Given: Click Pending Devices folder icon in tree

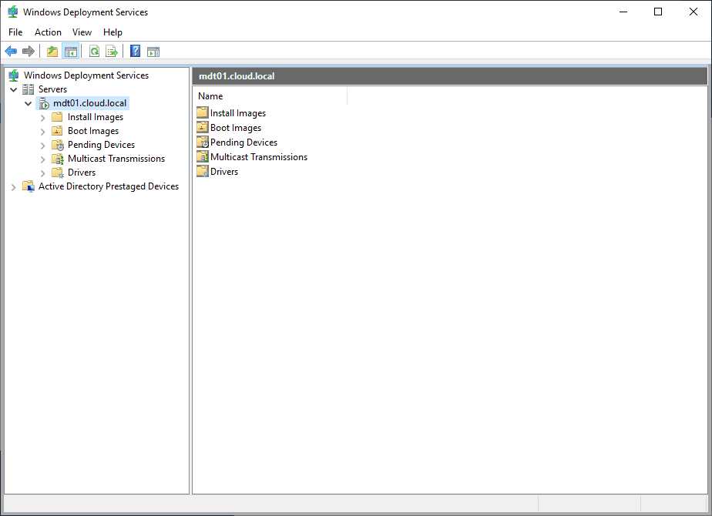Looking at the screenshot, I should (x=58, y=145).
